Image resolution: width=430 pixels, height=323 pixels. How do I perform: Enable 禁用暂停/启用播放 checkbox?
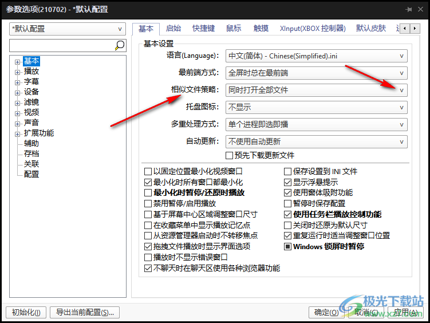click(x=148, y=203)
